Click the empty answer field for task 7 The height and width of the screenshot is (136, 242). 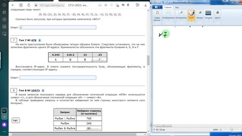pos(58,77)
